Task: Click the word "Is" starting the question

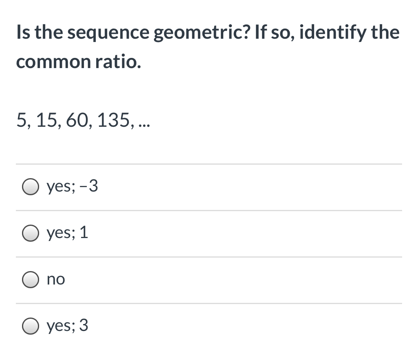Action: click(x=22, y=32)
